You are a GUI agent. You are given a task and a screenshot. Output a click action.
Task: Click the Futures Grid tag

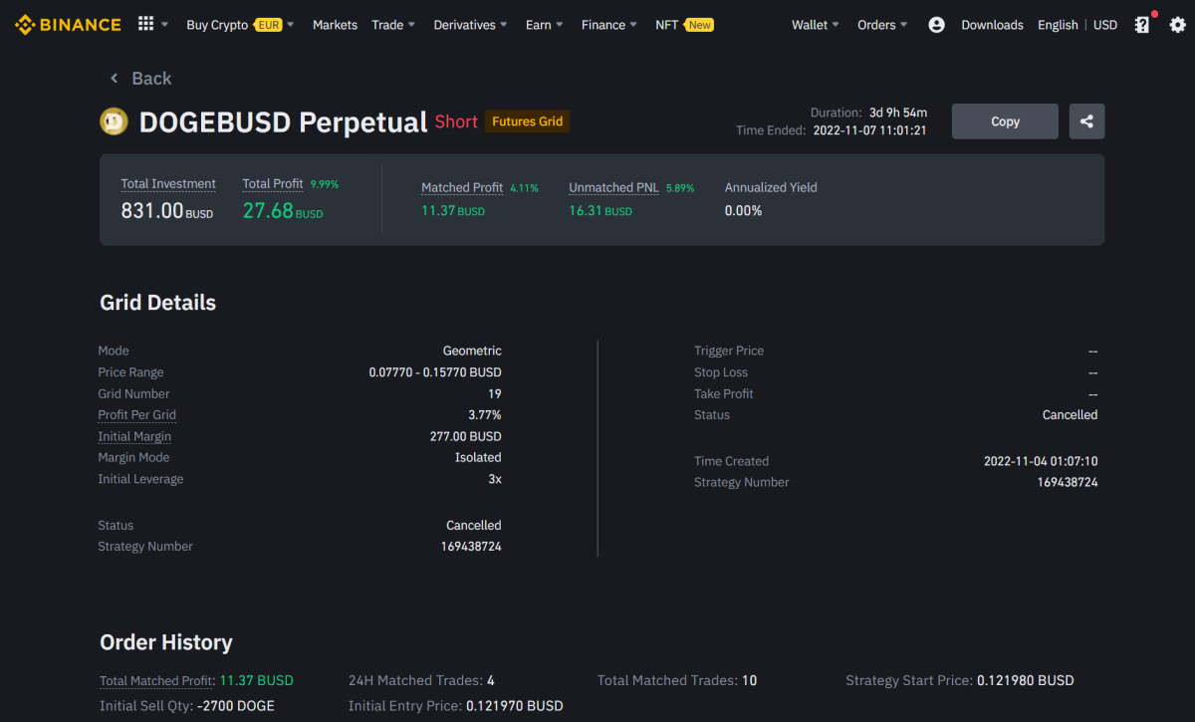[x=527, y=121]
